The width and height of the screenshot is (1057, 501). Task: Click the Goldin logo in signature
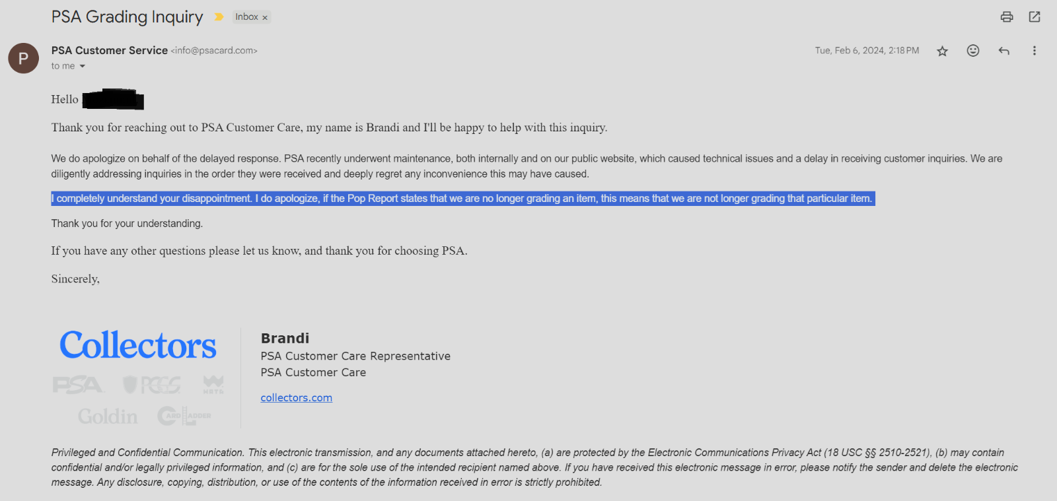point(108,417)
